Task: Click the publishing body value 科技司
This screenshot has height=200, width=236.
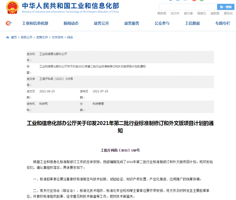Action: [43, 104]
